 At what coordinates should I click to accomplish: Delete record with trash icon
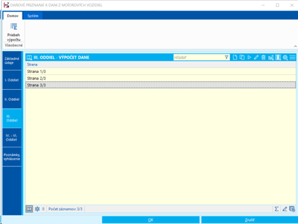(x=263, y=57)
